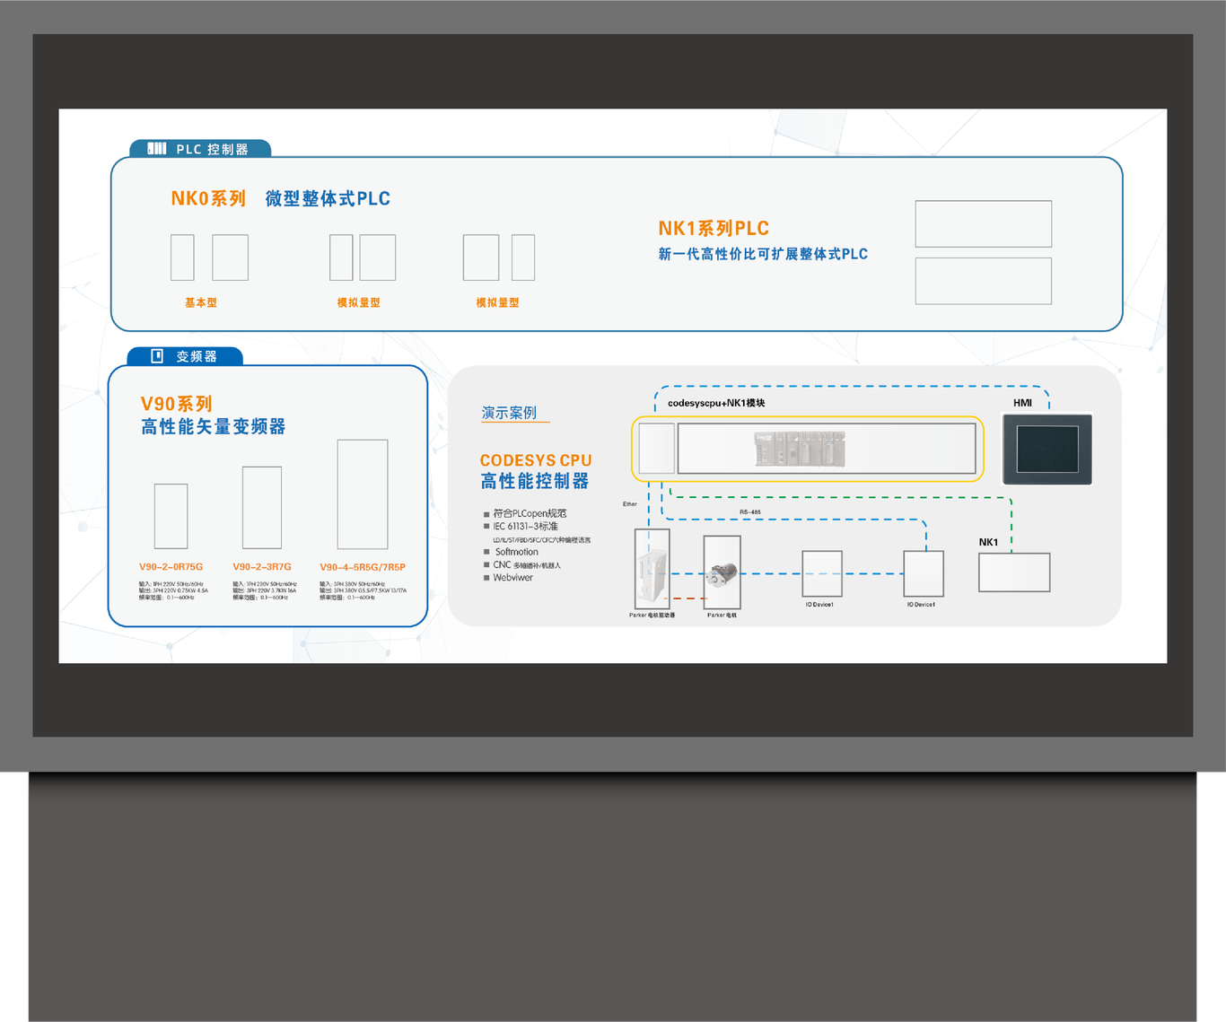1226x1022 pixels.
Task: Open the 演示案例 underlined link
Action: point(509,413)
